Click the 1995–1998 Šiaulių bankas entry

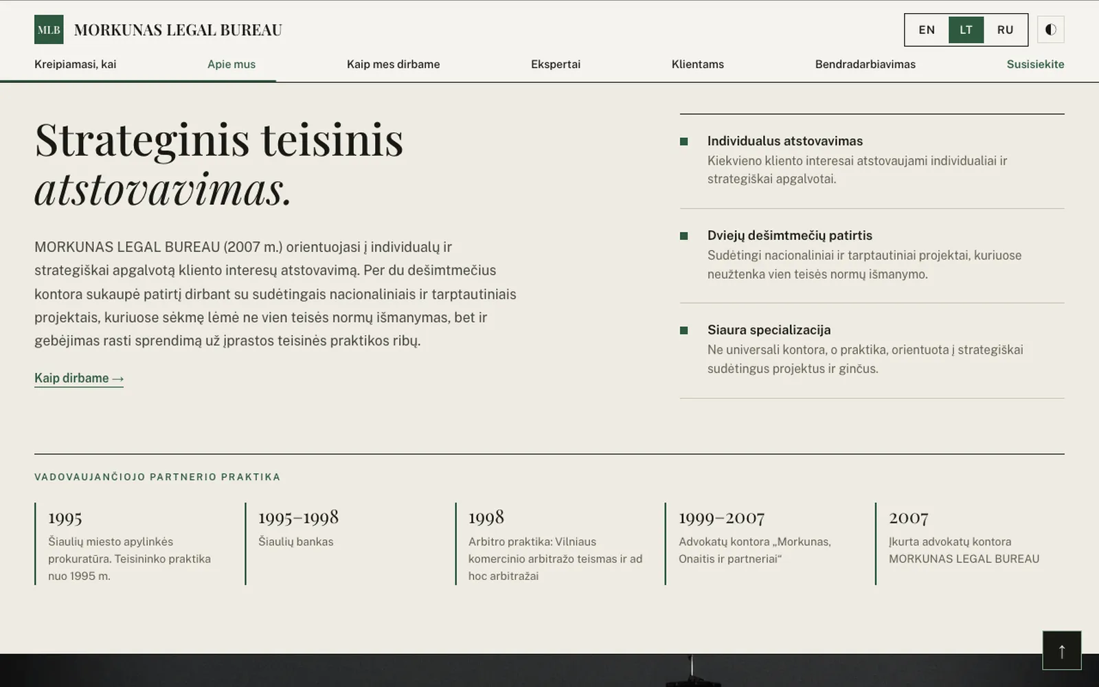tap(341, 544)
